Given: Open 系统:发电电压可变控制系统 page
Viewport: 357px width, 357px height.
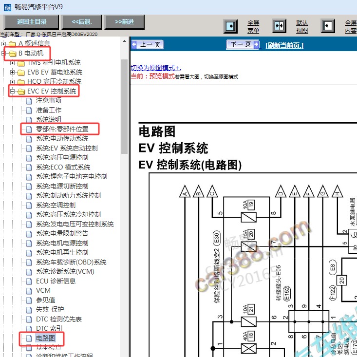Looking at the screenshot, I should (75, 224).
